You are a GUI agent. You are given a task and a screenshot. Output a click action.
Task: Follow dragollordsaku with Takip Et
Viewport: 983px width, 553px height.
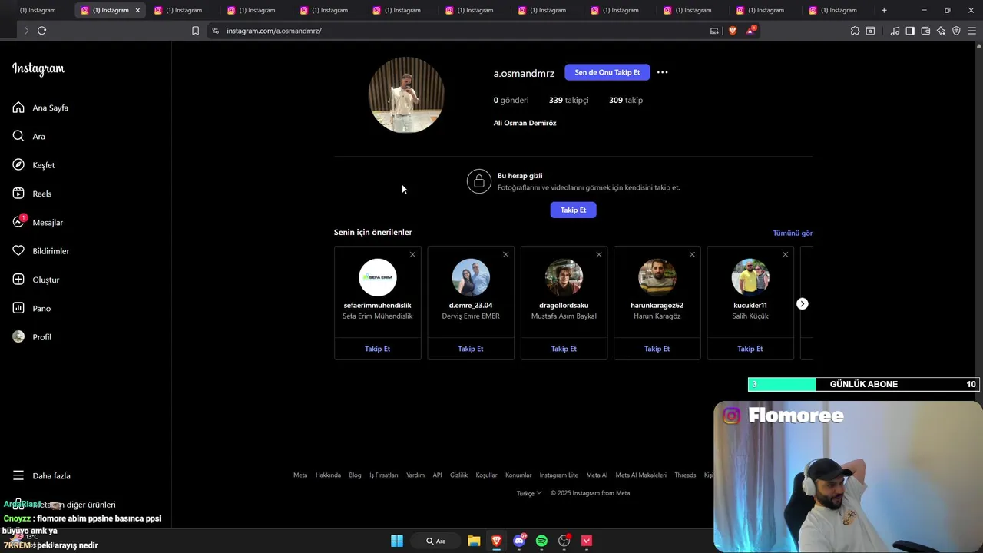564,349
